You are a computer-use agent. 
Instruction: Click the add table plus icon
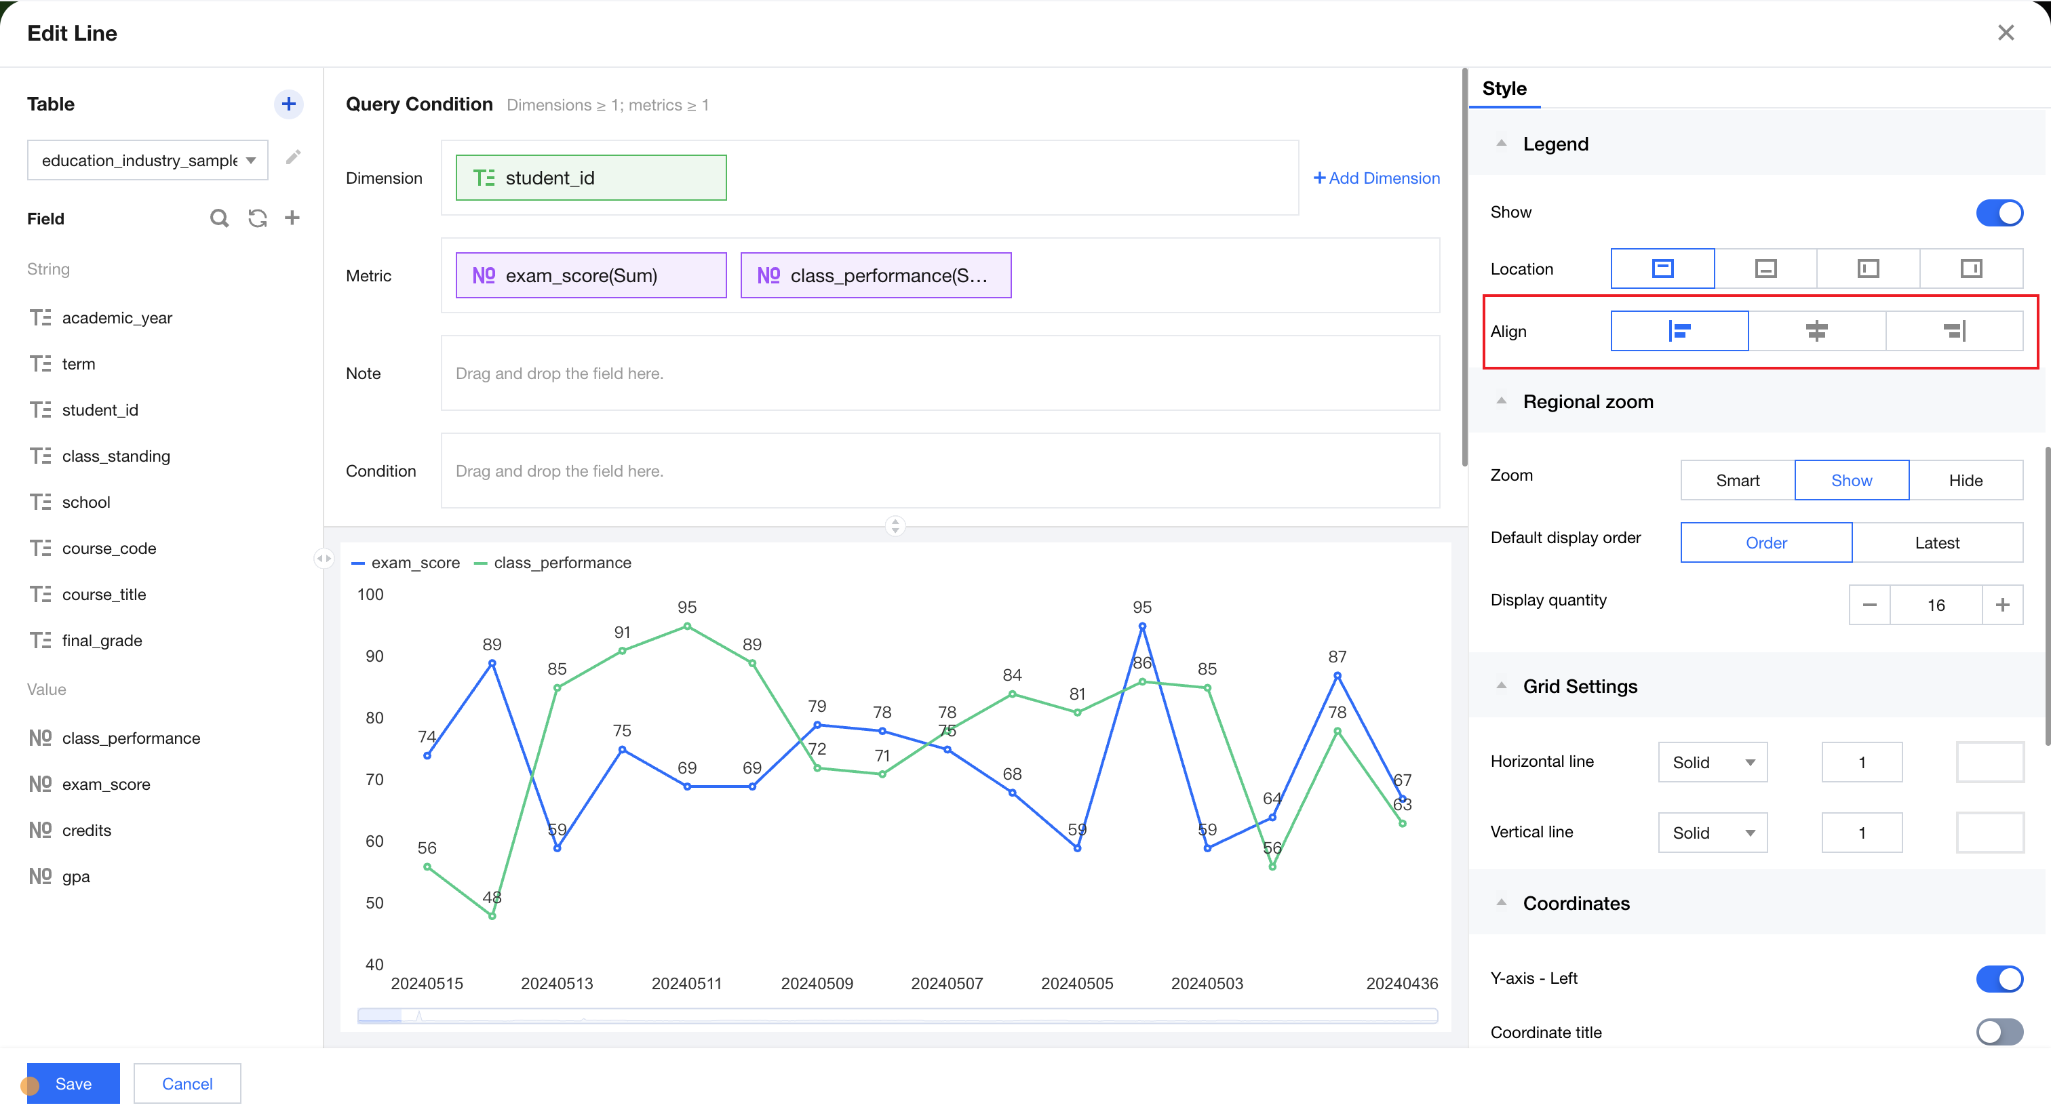pos(288,104)
